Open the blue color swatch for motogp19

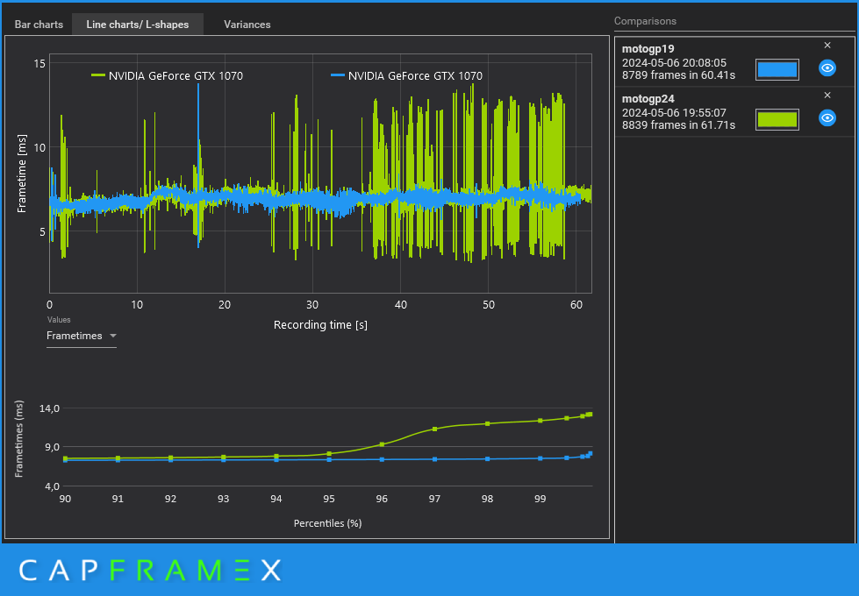click(x=777, y=69)
